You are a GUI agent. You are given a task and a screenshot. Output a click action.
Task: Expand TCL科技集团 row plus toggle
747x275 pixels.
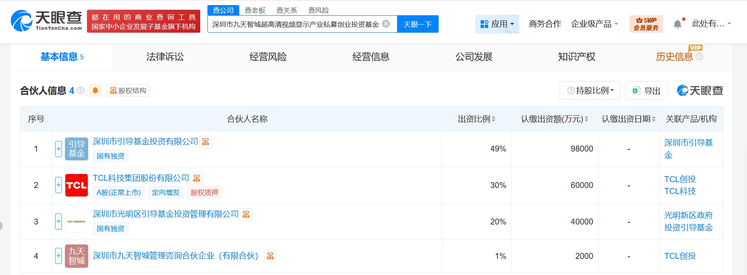(x=59, y=185)
